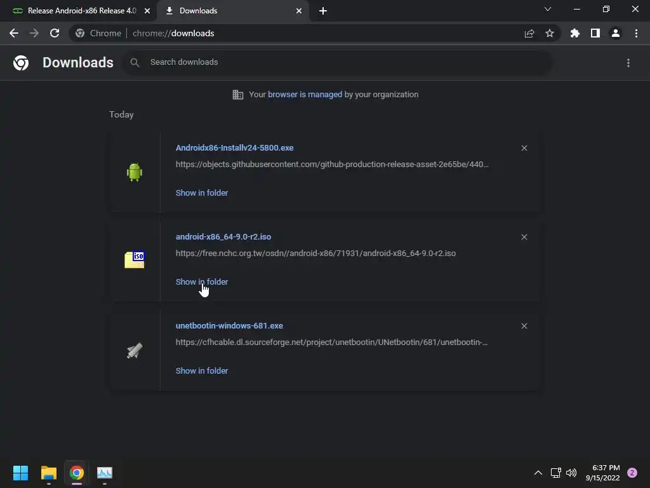The width and height of the screenshot is (650, 488).
Task: Toggle the browser side panel
Action: tap(595, 33)
